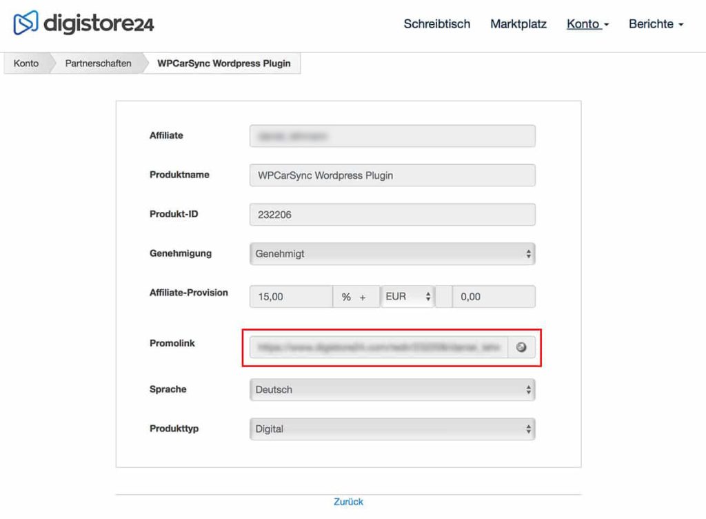
Task: Click the 0,00 fixed amount field
Action: pyautogui.click(x=493, y=297)
